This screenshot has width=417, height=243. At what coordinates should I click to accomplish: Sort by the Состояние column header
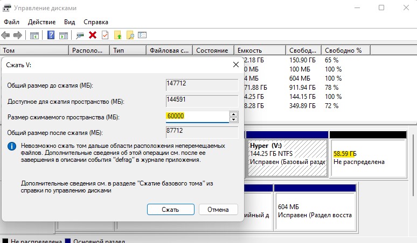tap(213, 50)
